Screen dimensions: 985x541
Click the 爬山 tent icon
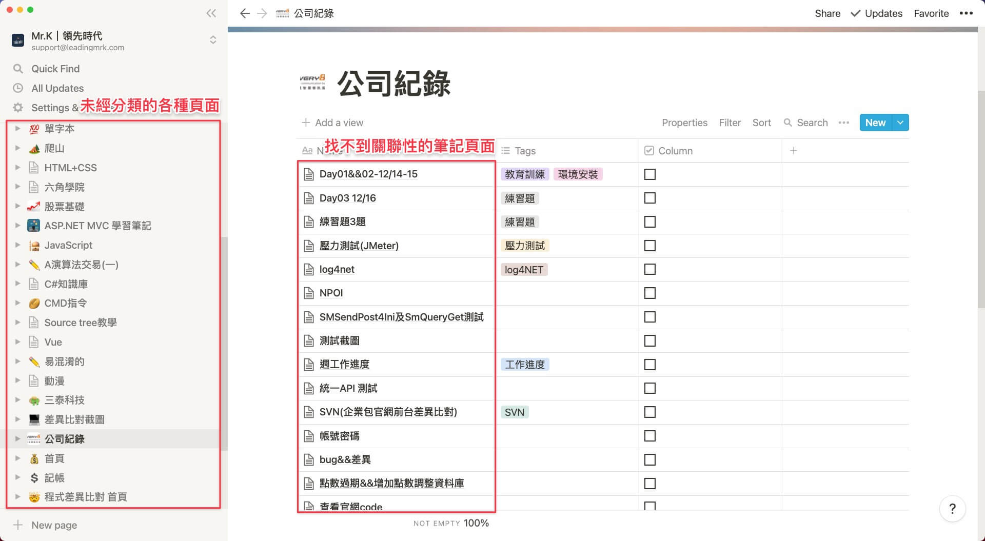coord(34,148)
